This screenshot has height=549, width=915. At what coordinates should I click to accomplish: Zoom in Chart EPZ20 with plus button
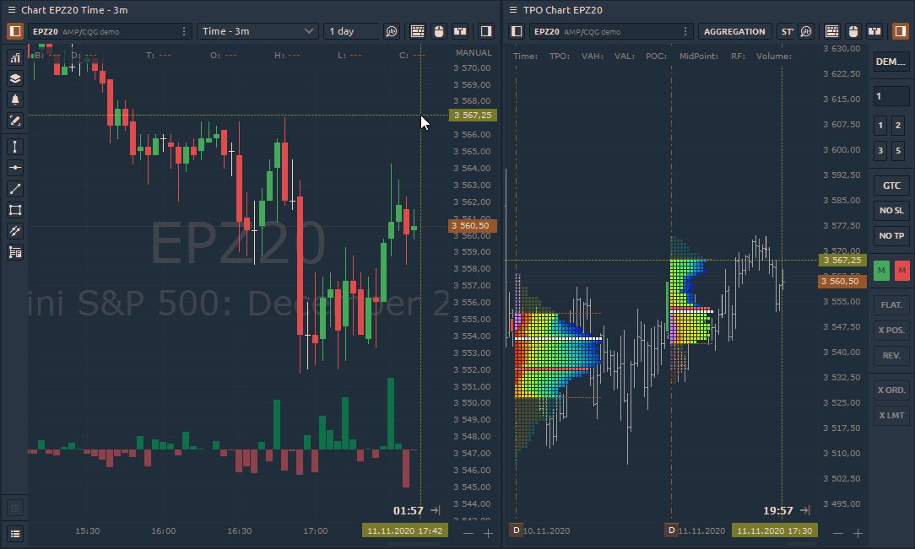click(488, 533)
